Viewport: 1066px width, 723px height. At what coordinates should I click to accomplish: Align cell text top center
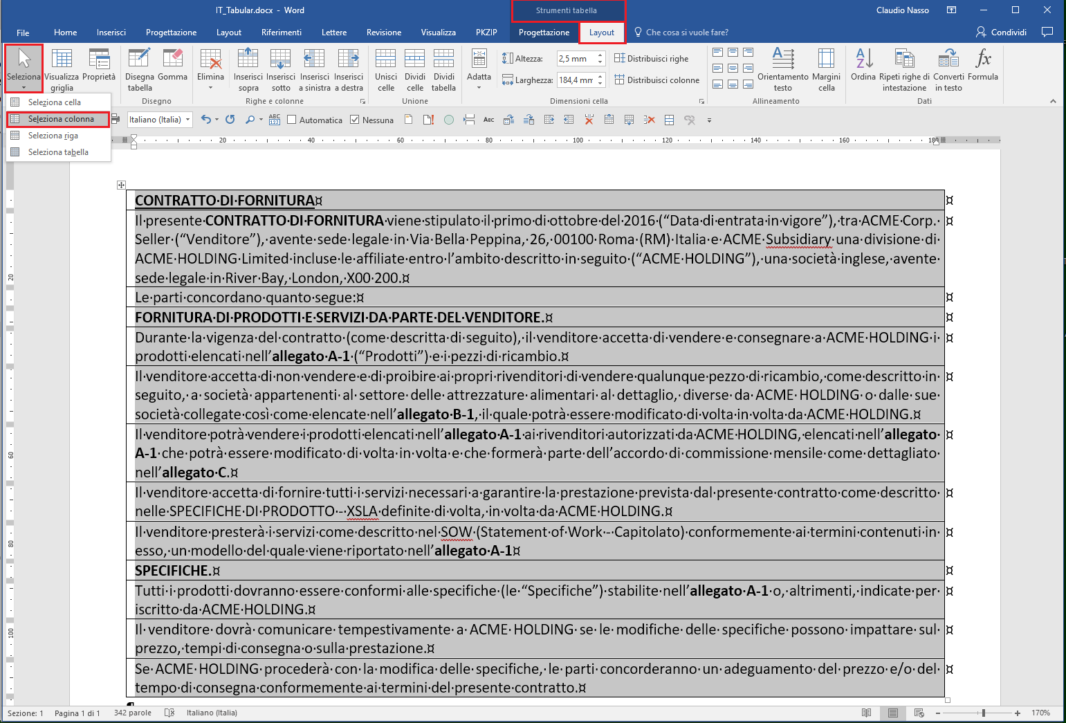tap(733, 53)
